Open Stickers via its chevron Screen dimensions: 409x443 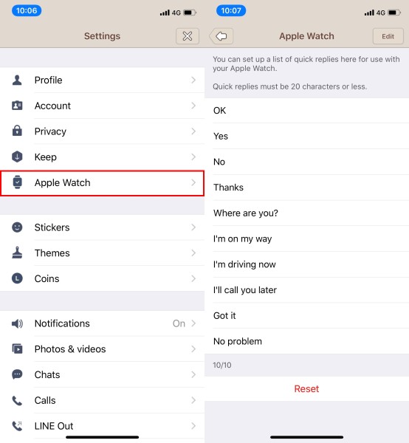193,227
